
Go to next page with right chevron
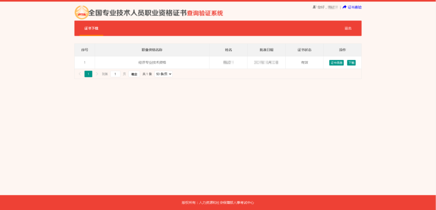[x=97, y=74]
